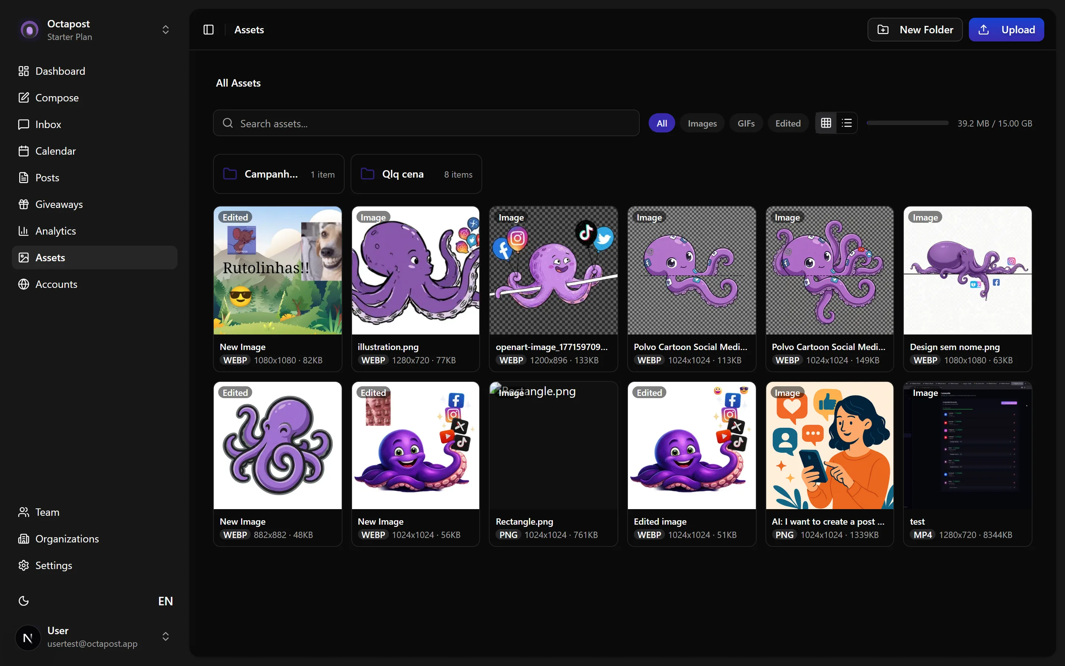Click the Design sem nome.png file name
The image size is (1065, 666).
954,347
